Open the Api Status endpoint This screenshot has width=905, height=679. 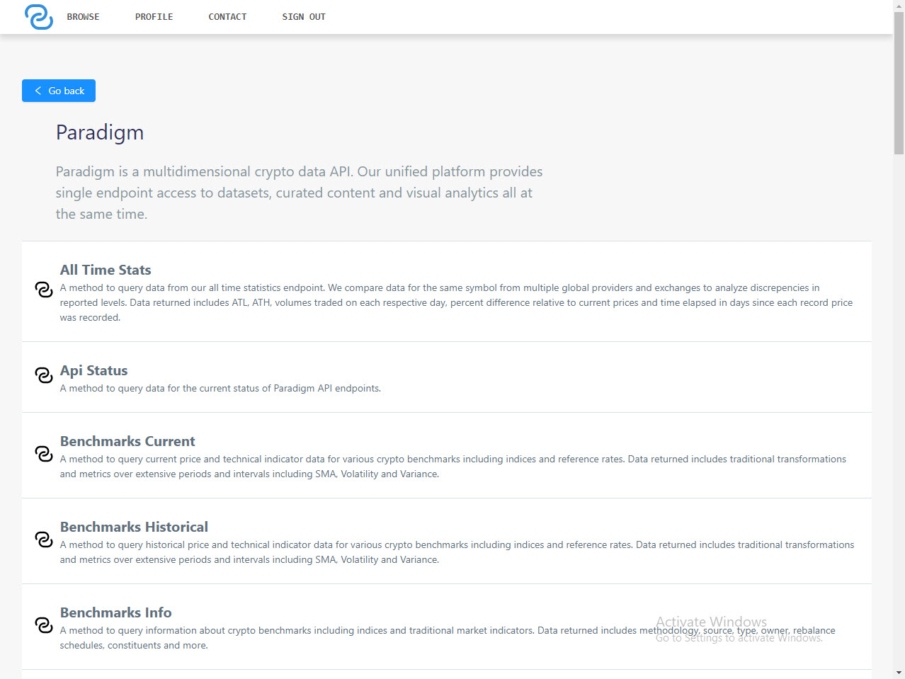pos(94,370)
